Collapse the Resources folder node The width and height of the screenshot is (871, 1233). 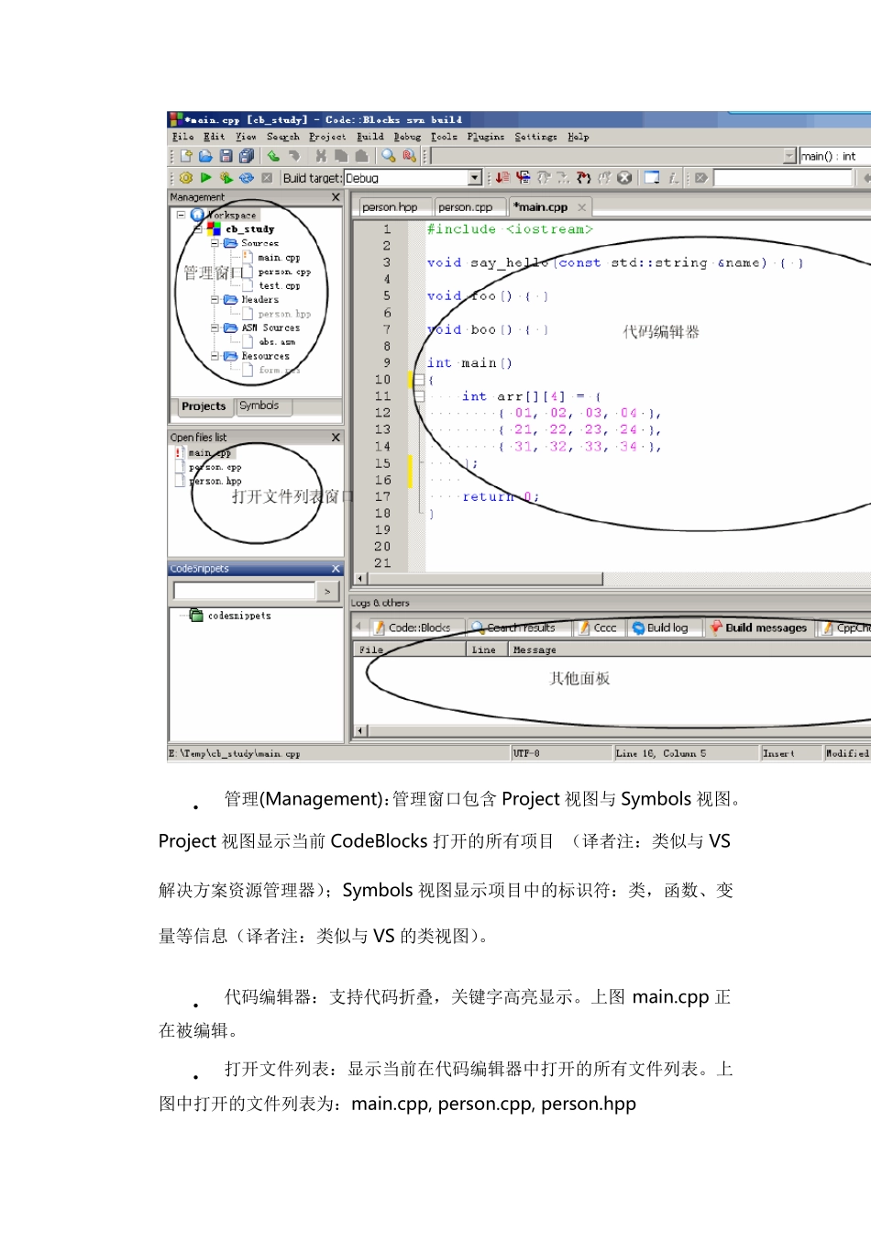[215, 356]
